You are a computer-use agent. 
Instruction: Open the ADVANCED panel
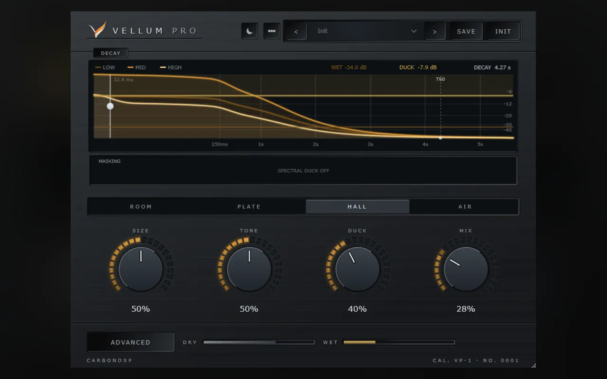click(x=130, y=342)
